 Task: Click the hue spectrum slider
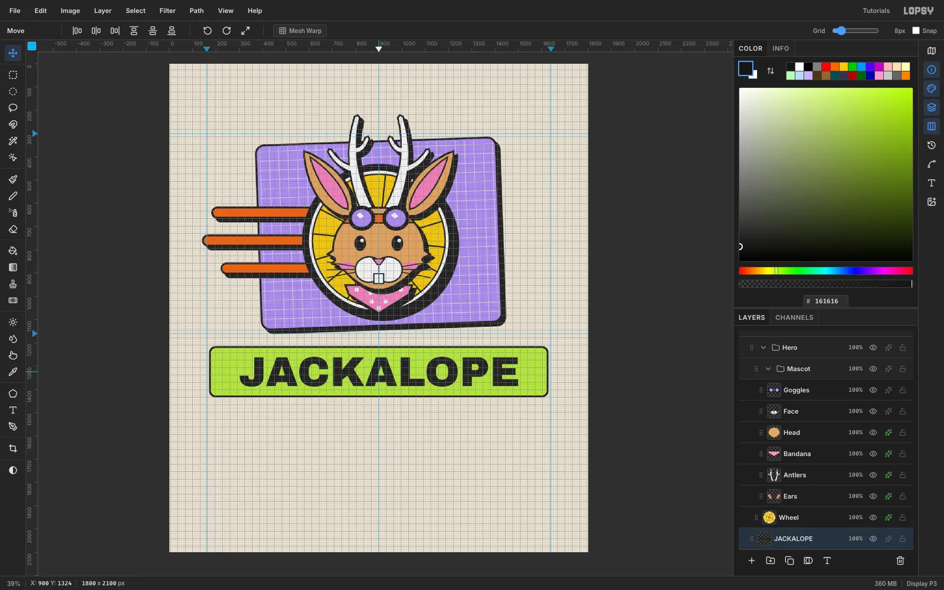(x=826, y=271)
